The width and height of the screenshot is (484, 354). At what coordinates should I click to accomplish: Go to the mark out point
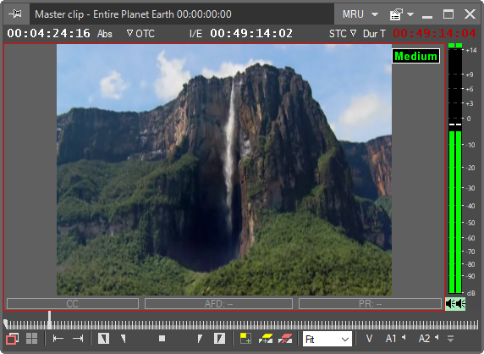[x=78, y=339]
